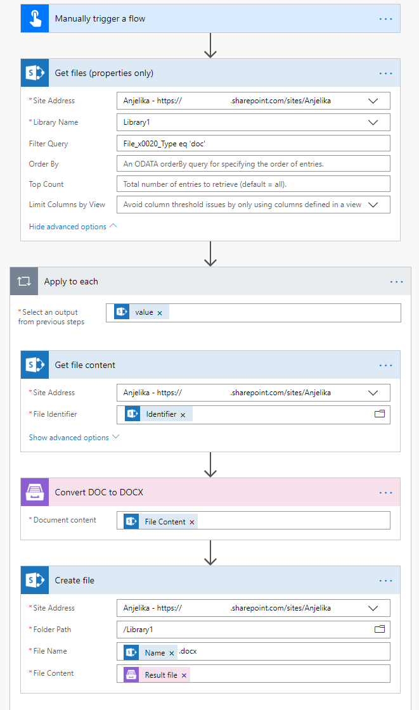Click the Library Name label
This screenshot has height=710, width=419.
tap(55, 122)
